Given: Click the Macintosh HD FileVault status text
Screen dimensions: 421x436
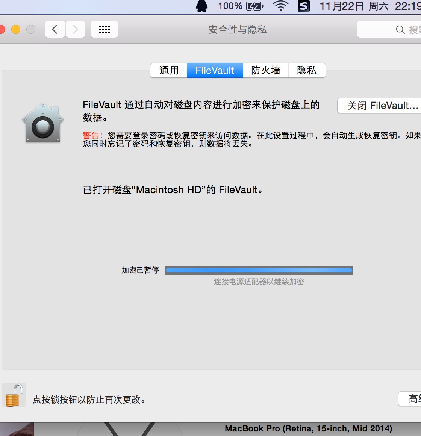Looking at the screenshot, I should (x=173, y=190).
